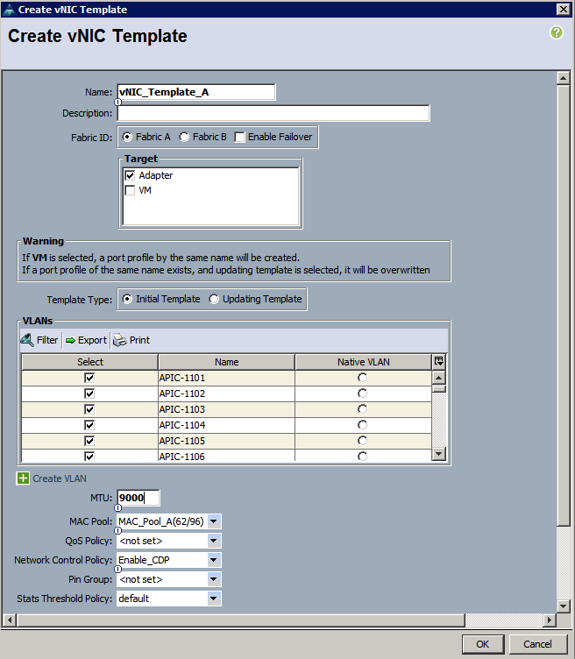Set APIC-1105 as Native VLAN
This screenshot has height=659, width=575.
point(362,441)
